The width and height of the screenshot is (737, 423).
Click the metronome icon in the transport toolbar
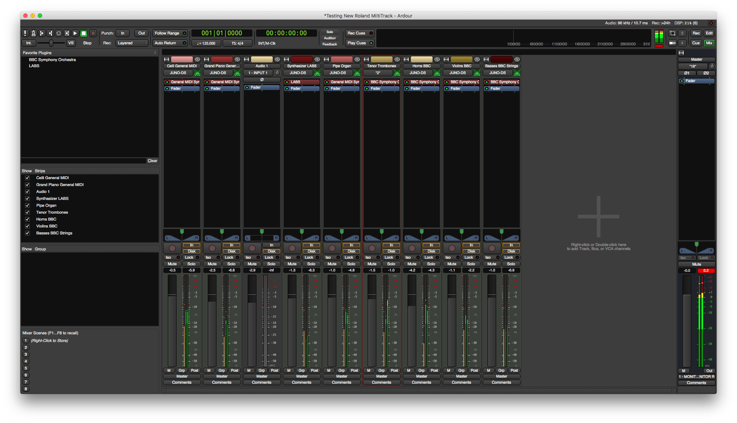pyautogui.click(x=33, y=33)
